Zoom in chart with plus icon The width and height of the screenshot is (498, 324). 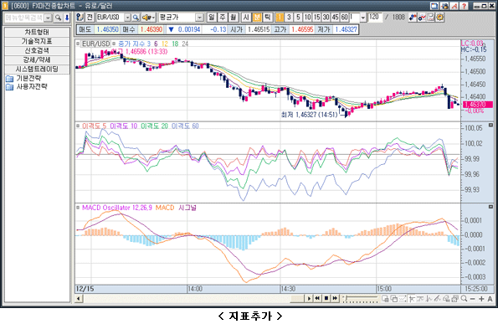[x=481, y=299]
